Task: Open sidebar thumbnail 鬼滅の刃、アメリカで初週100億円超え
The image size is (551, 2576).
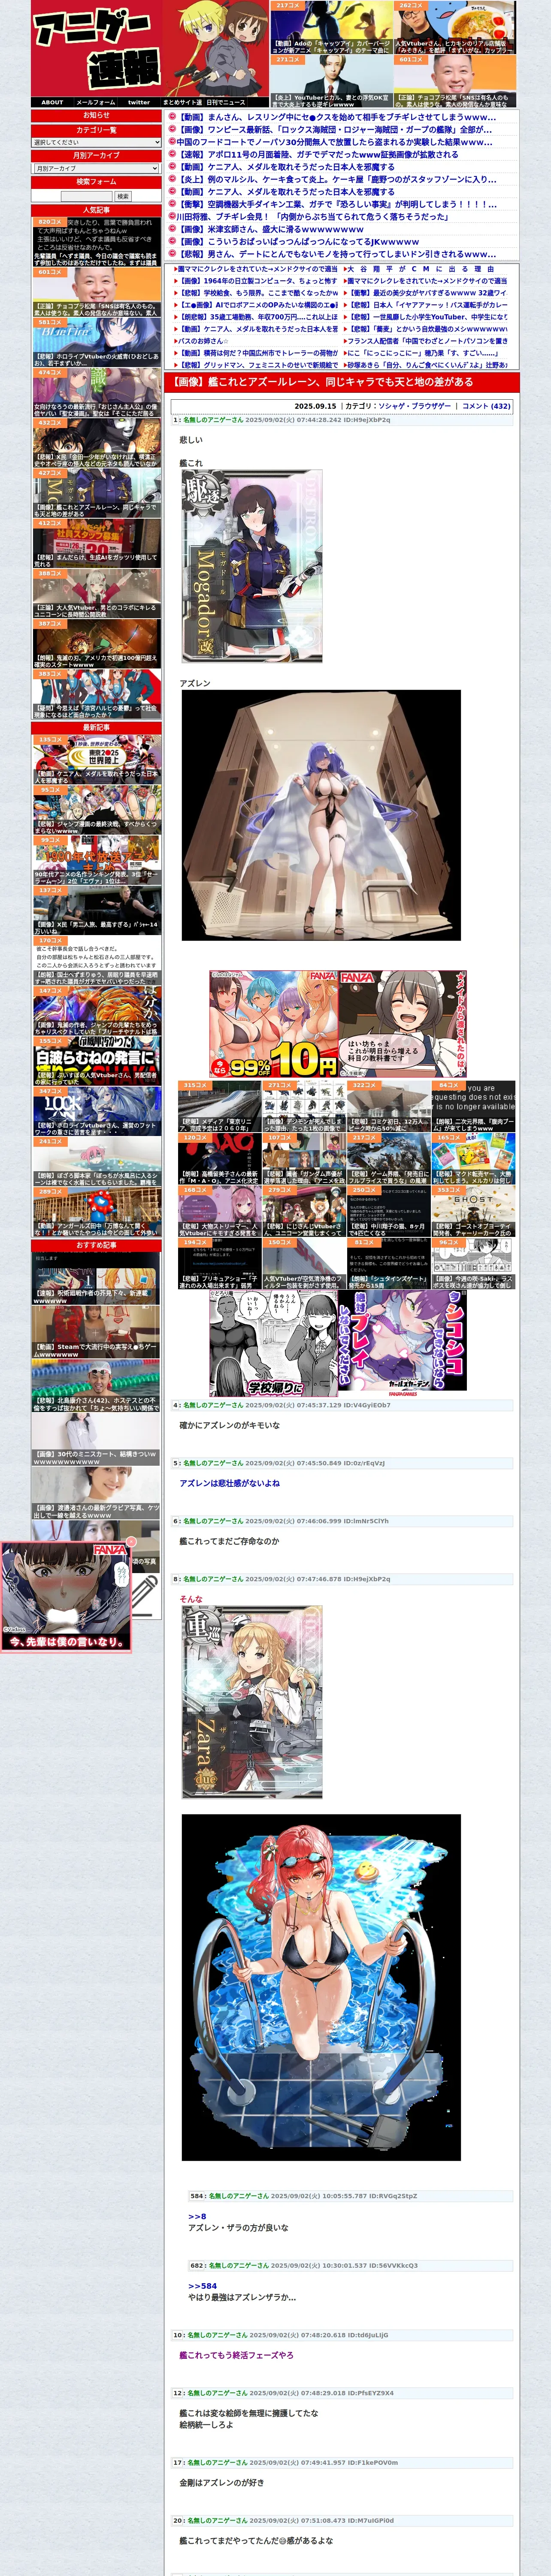Action: (96, 644)
